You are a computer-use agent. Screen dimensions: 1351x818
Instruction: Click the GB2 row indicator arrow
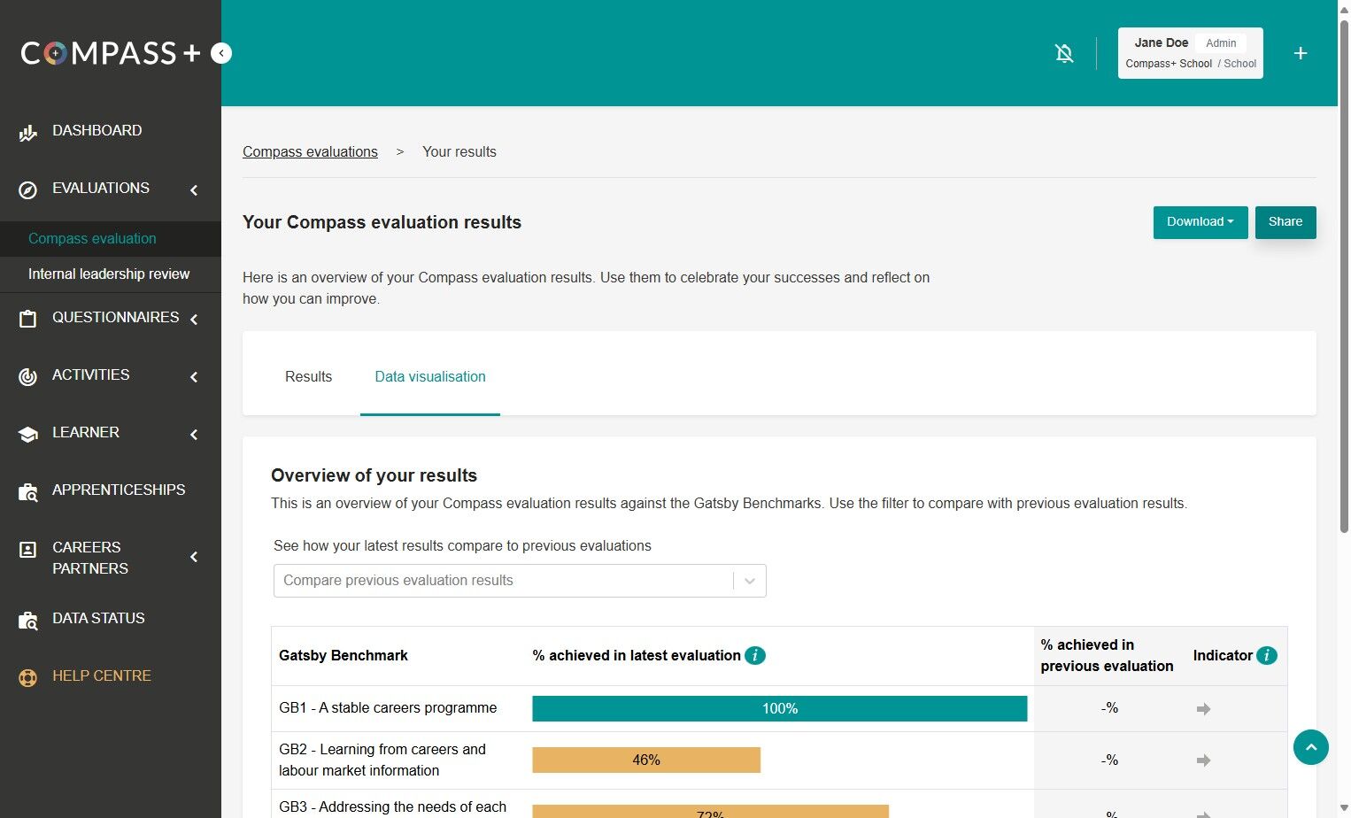[1203, 760]
